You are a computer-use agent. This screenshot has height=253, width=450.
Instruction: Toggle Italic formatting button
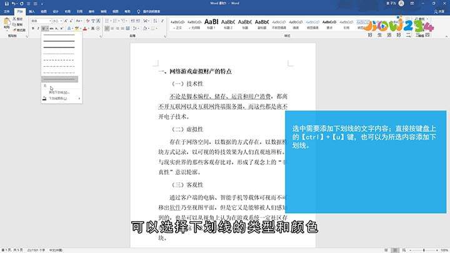click(x=38, y=28)
